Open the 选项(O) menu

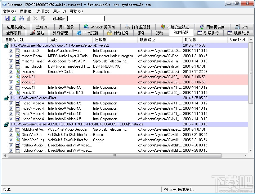(x=42, y=11)
